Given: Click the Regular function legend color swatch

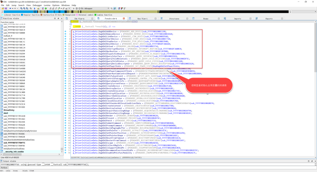Looking at the screenshot, I should (x=22, y=15).
